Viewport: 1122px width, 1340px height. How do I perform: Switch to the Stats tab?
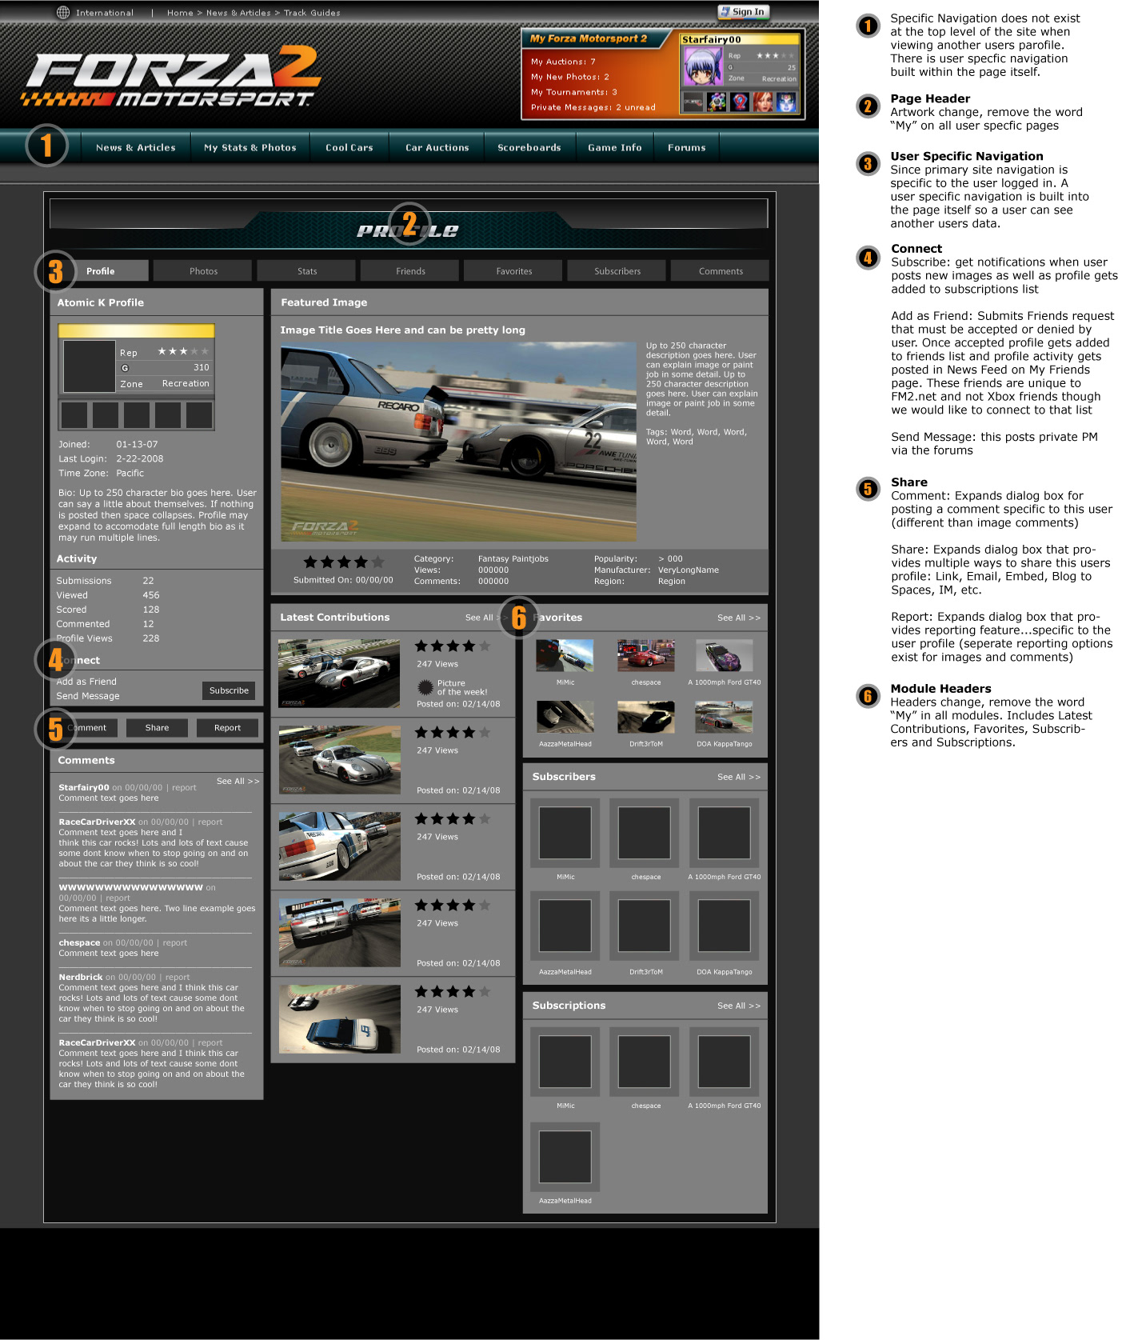(307, 271)
